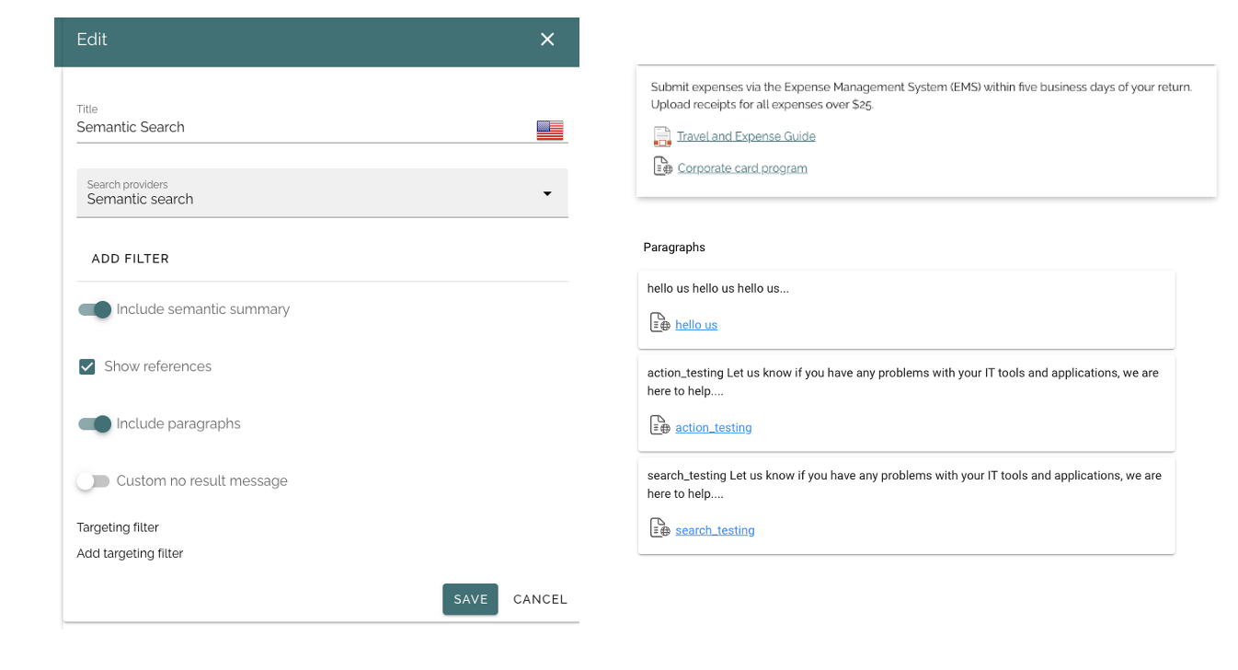Click the Submit expenses summary text

coord(921,96)
